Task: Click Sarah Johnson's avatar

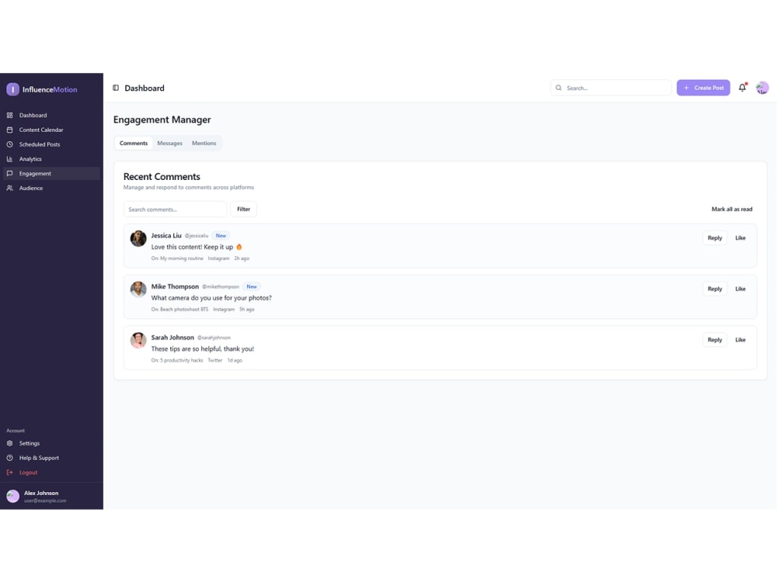Action: tap(138, 341)
